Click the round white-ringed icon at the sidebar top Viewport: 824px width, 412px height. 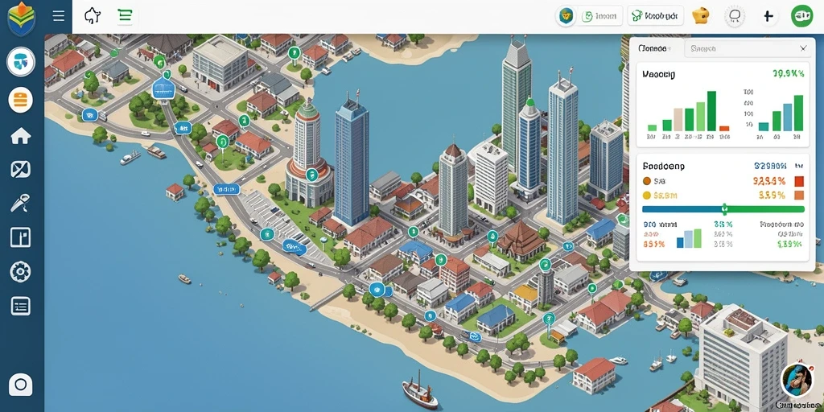click(20, 62)
